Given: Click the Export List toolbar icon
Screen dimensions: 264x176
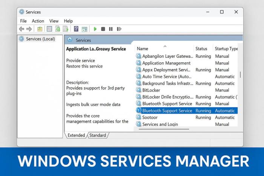Looking at the screenshot, I should tap(66, 29).
